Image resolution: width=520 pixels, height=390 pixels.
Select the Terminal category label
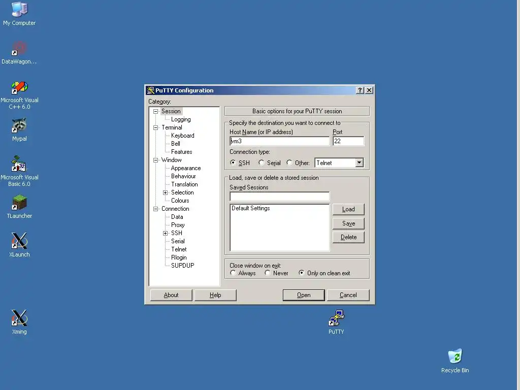(x=172, y=127)
